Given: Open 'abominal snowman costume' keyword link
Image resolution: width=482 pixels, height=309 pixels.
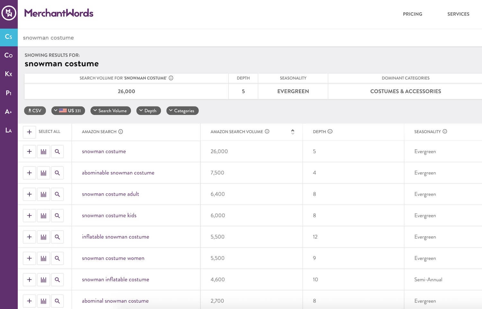Looking at the screenshot, I should [x=115, y=301].
